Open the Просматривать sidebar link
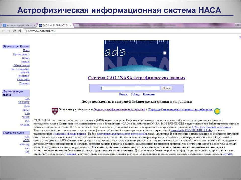Viewport: 241px width, 180px height. tap(21, 54)
